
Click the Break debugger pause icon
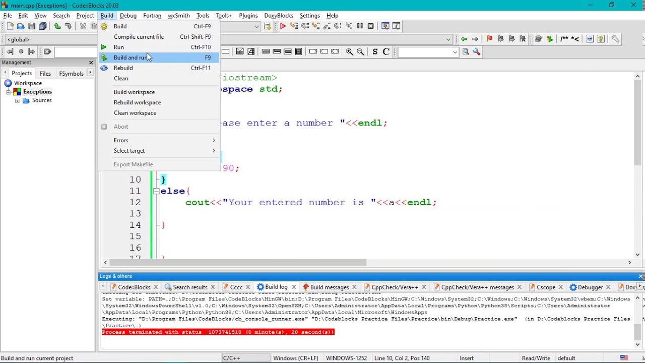click(360, 26)
